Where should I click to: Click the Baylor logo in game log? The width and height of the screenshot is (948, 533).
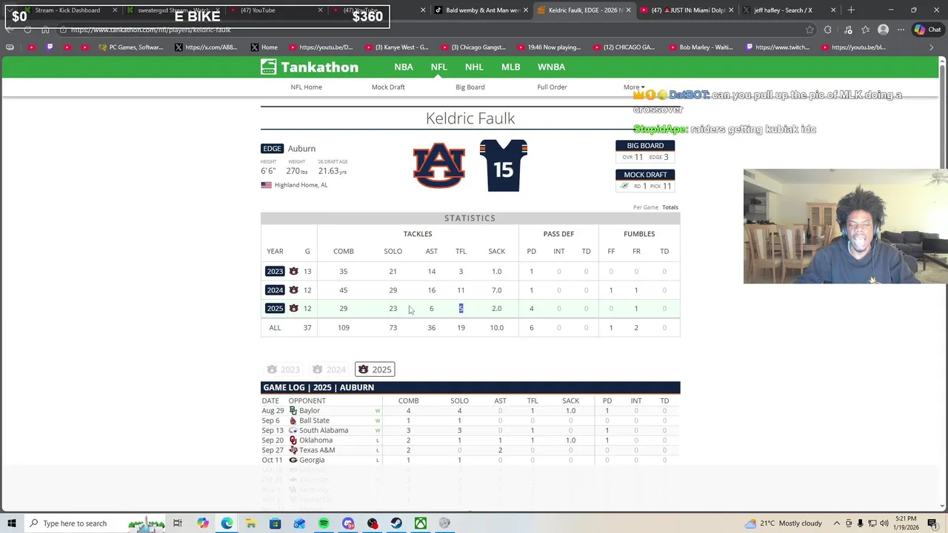[293, 411]
